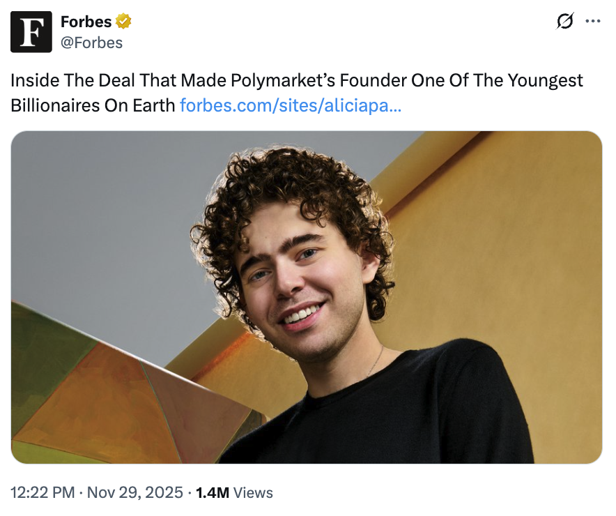Click the headline text starting "Inside The Deal"
Viewport: 616px width, 516px height.
click(x=84, y=80)
